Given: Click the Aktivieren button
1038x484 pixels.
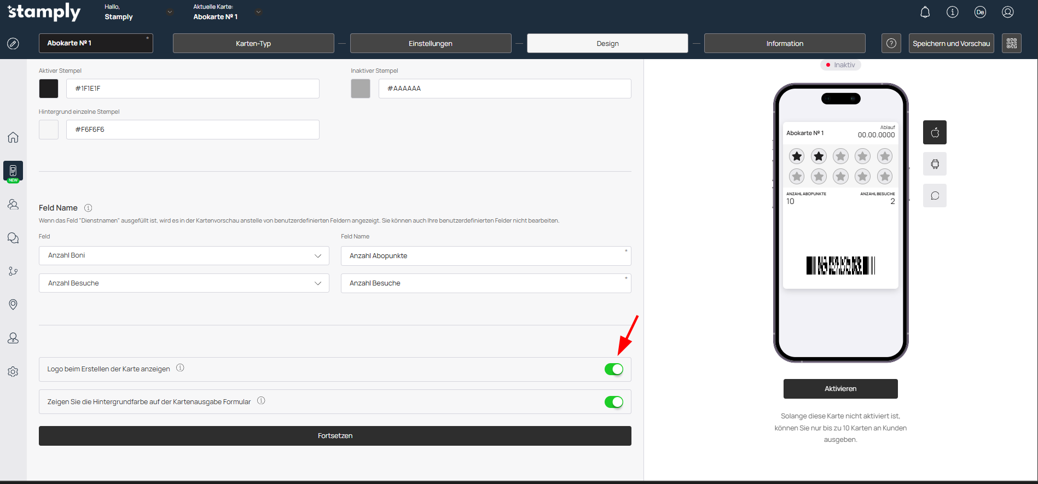Looking at the screenshot, I should (840, 389).
